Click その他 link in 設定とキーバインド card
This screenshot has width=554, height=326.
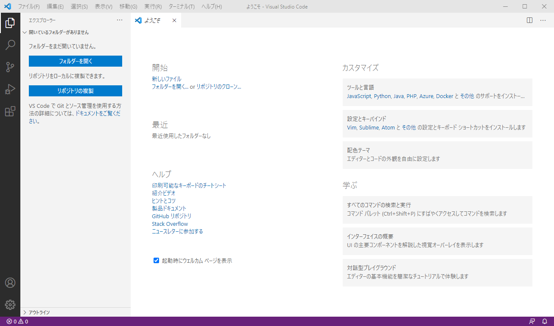click(x=409, y=128)
